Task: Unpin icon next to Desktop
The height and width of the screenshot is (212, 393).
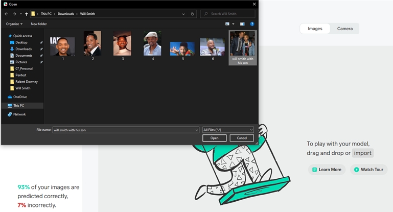Action: coord(41,42)
